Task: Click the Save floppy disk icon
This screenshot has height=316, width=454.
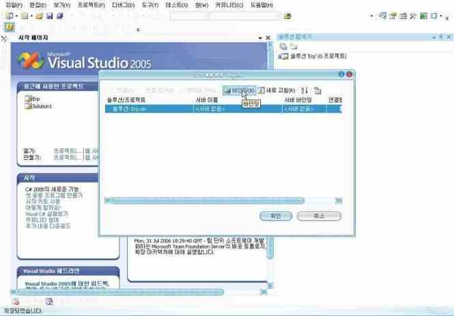Action: 50,16
